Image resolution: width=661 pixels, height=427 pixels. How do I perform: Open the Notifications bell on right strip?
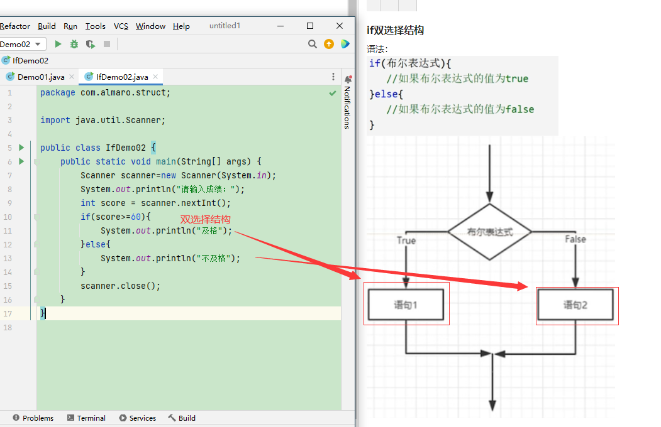click(x=348, y=78)
